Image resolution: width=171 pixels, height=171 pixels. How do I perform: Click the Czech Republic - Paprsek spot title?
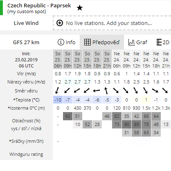pos(39,6)
